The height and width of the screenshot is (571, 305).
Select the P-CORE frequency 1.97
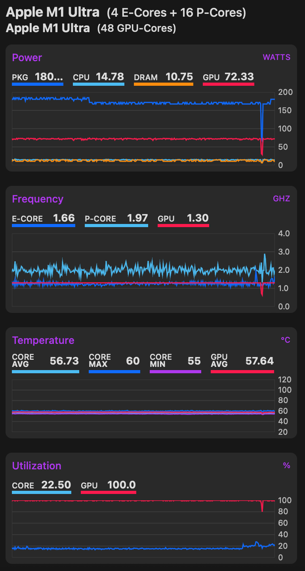click(137, 218)
